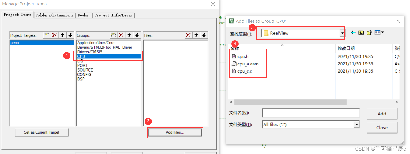Select PORT group in Groups list
The image size is (410, 154).
tap(109, 65)
